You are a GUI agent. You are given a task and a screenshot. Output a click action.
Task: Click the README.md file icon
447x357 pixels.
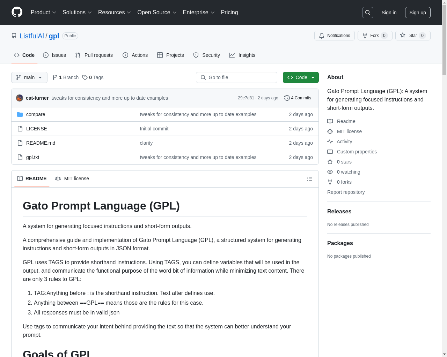[x=20, y=143]
